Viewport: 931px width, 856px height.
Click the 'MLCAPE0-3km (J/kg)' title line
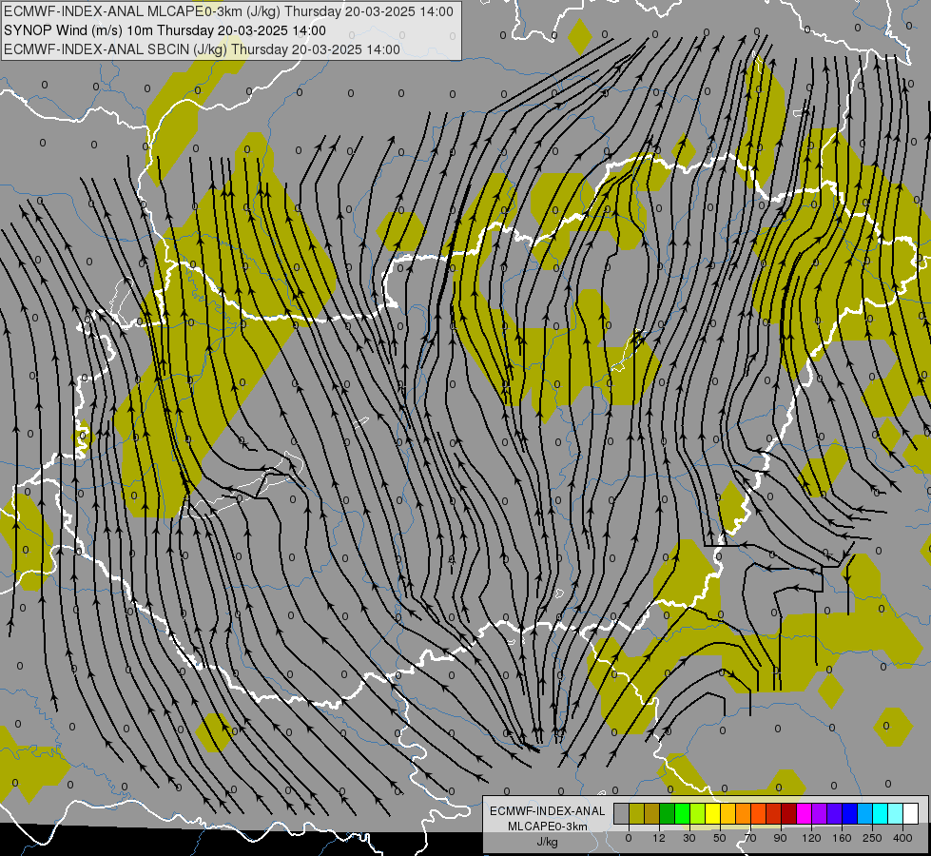(228, 11)
